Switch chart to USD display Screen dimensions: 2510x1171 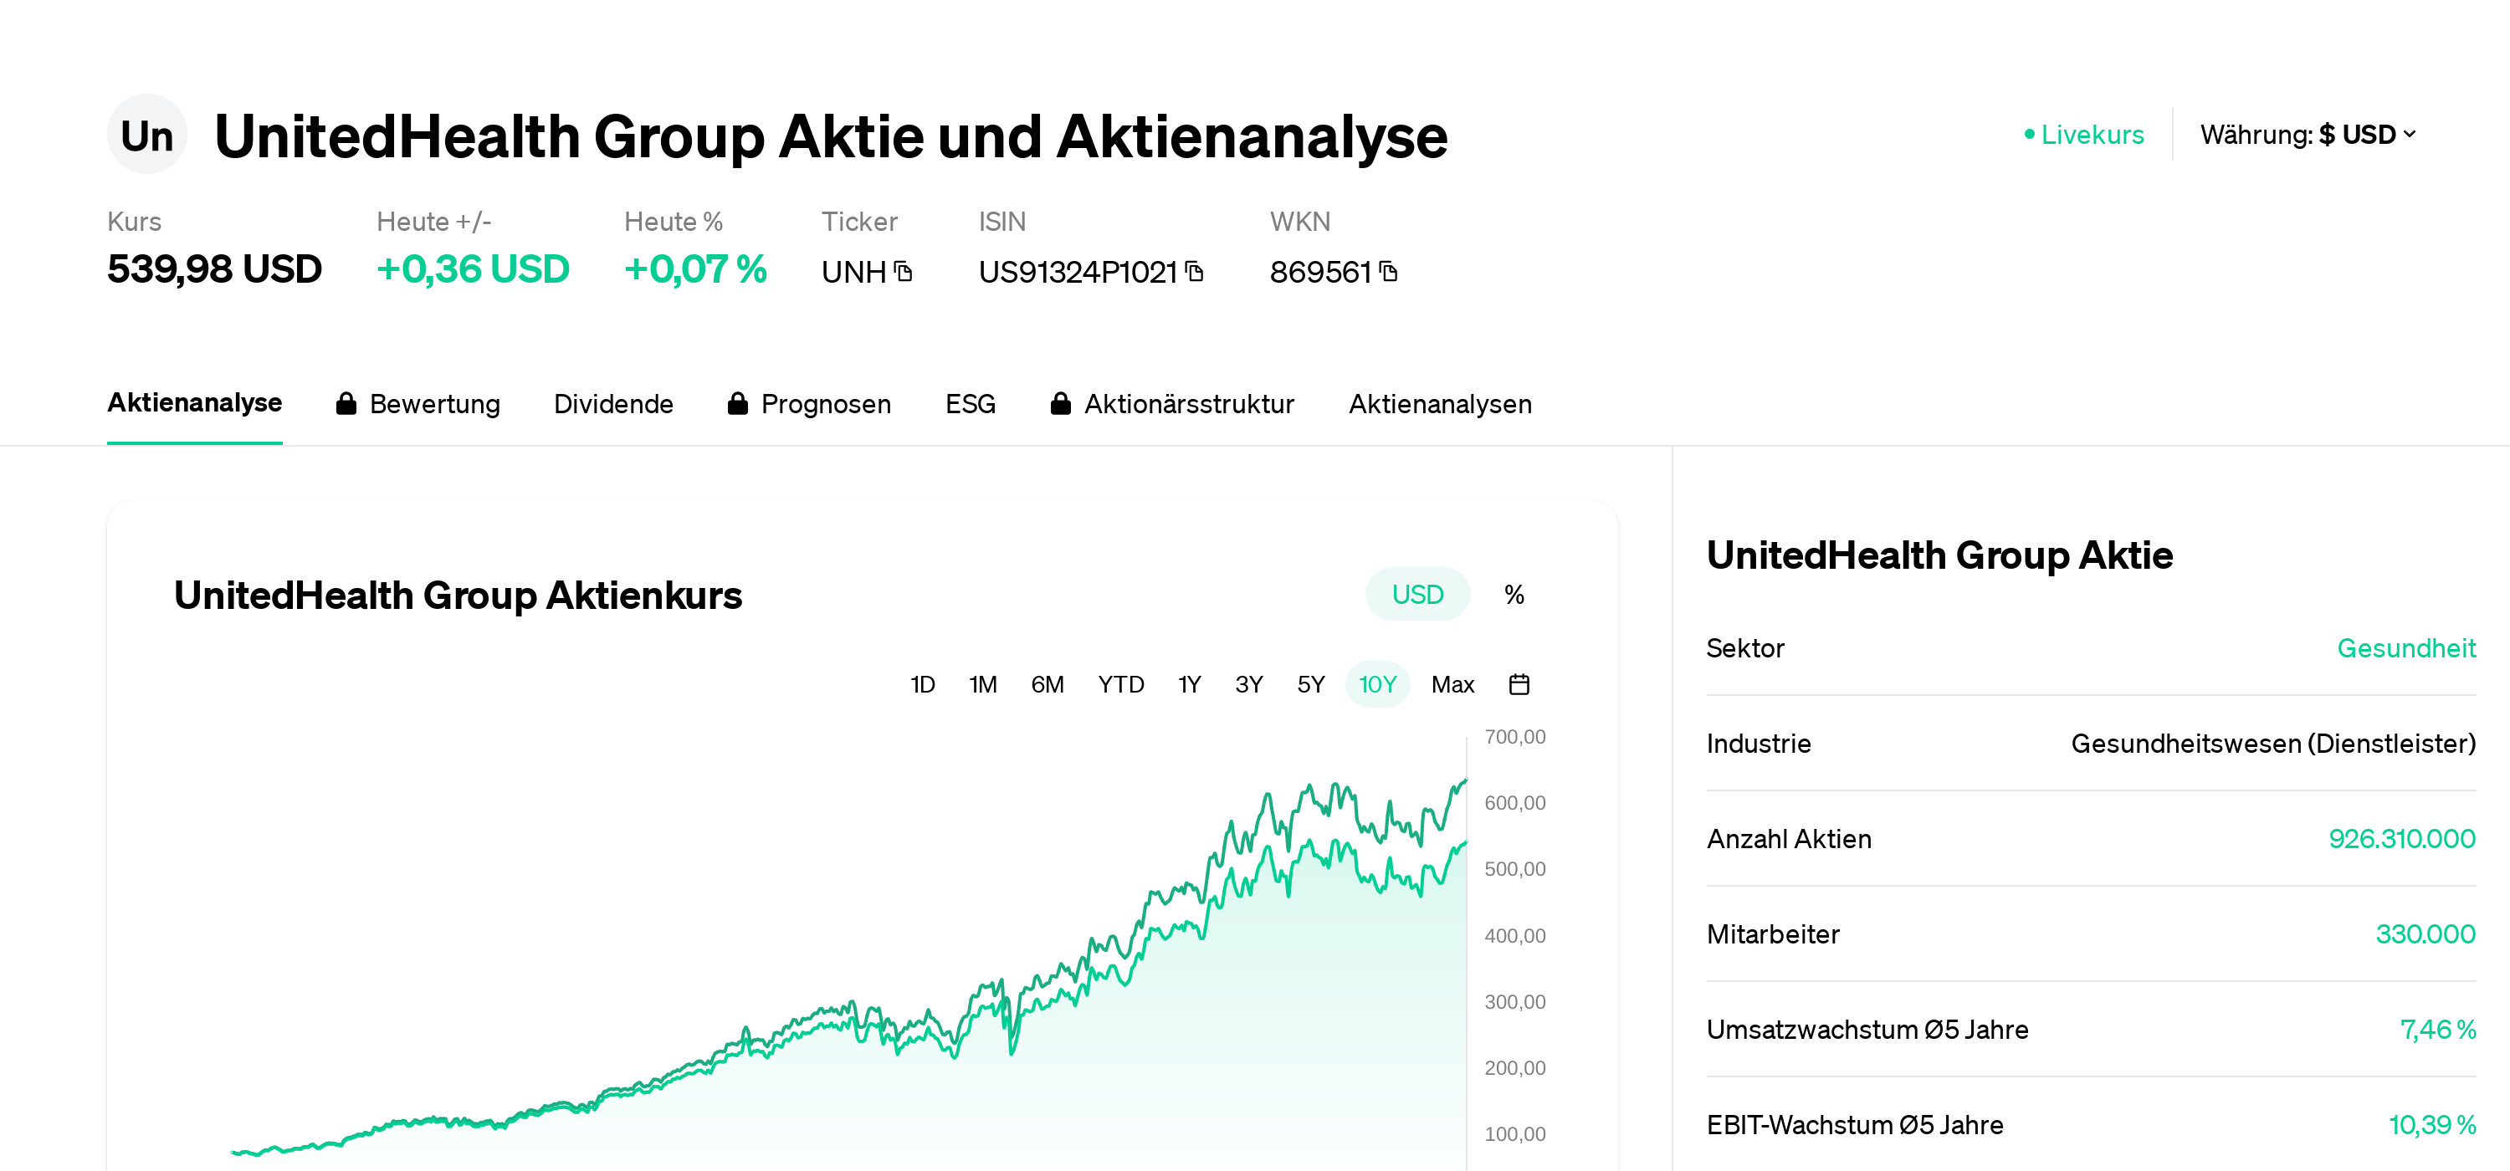[1416, 594]
